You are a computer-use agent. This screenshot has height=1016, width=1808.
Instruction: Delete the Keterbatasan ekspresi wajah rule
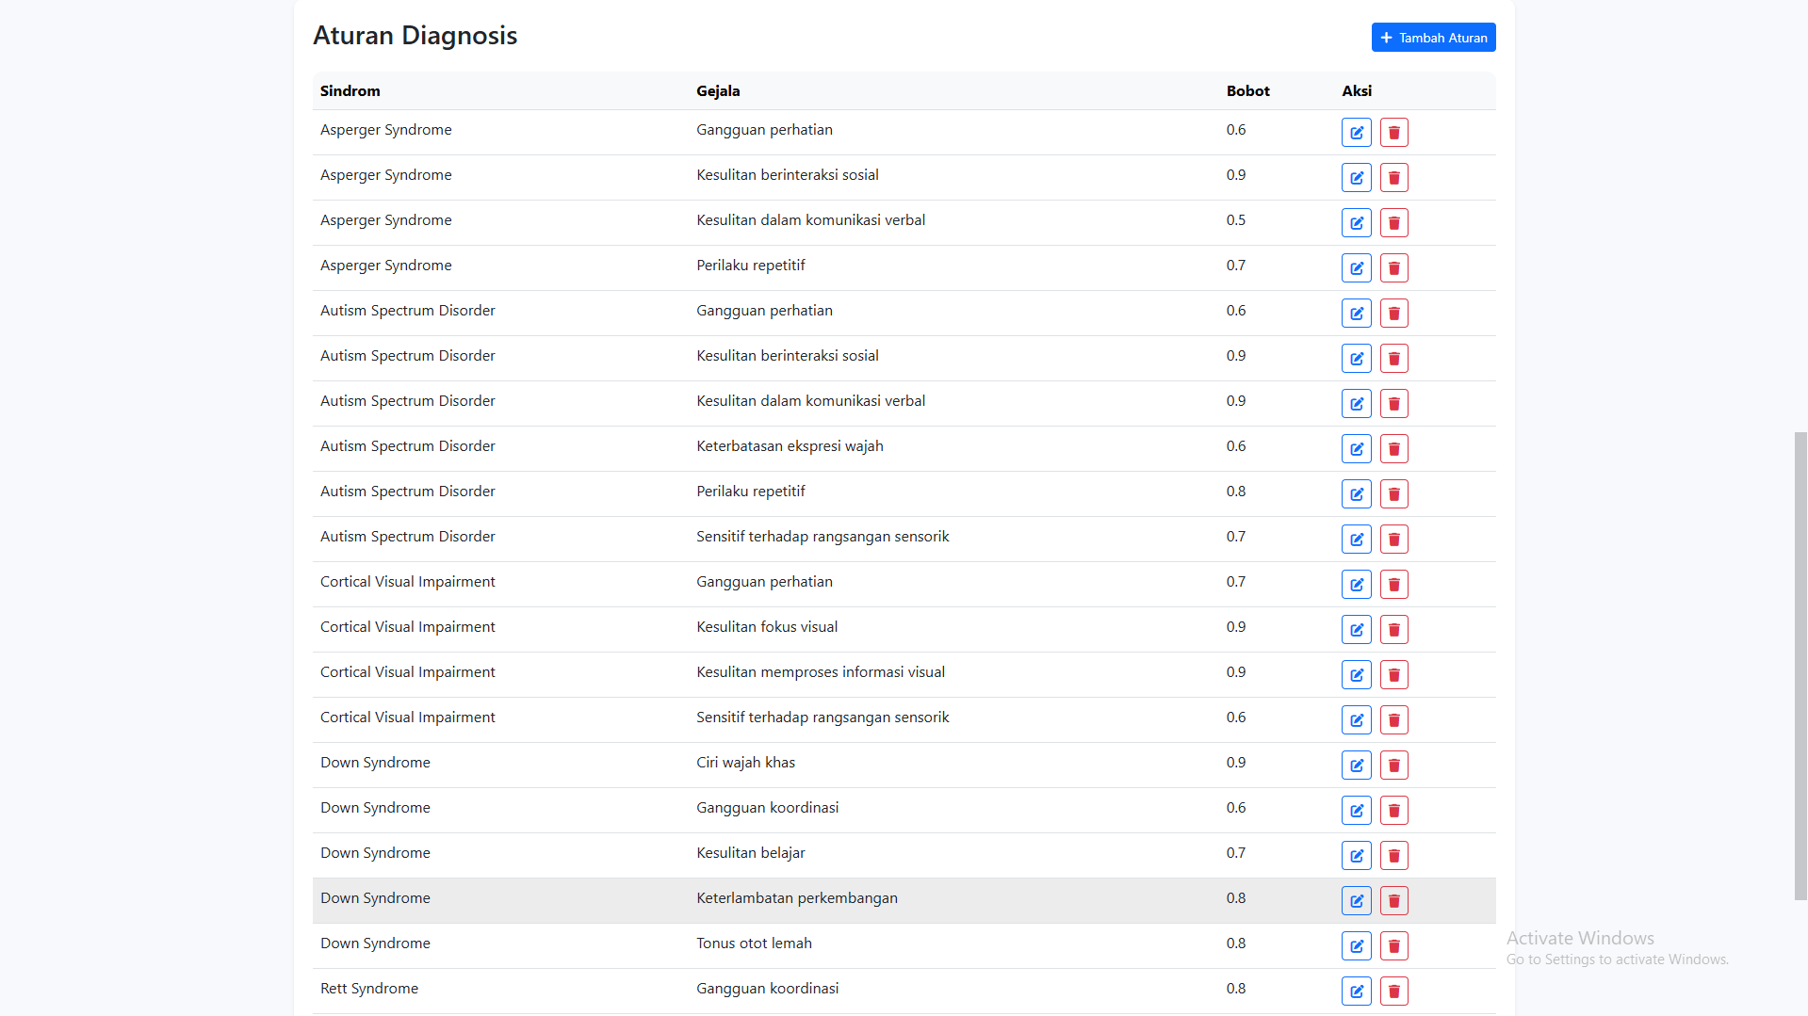point(1394,449)
